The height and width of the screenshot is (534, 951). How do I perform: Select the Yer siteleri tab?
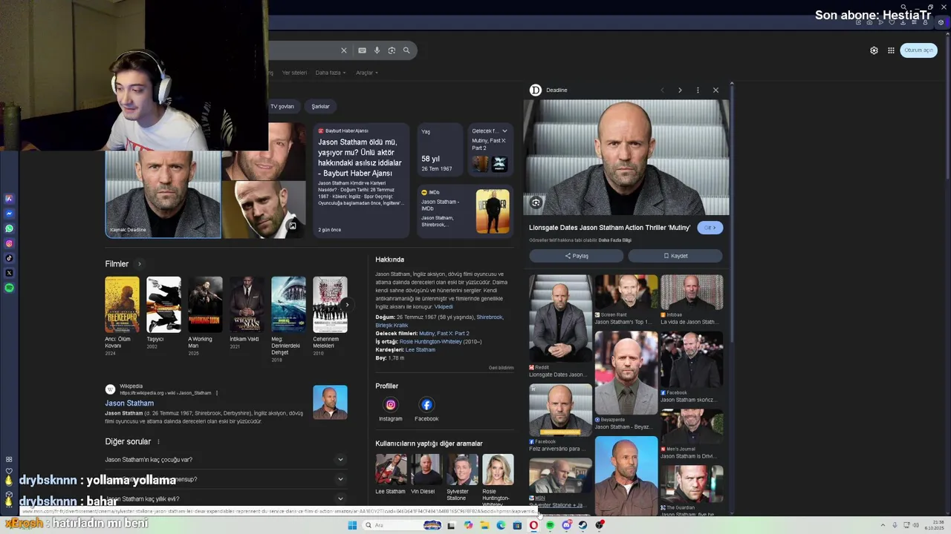pyautogui.click(x=294, y=73)
